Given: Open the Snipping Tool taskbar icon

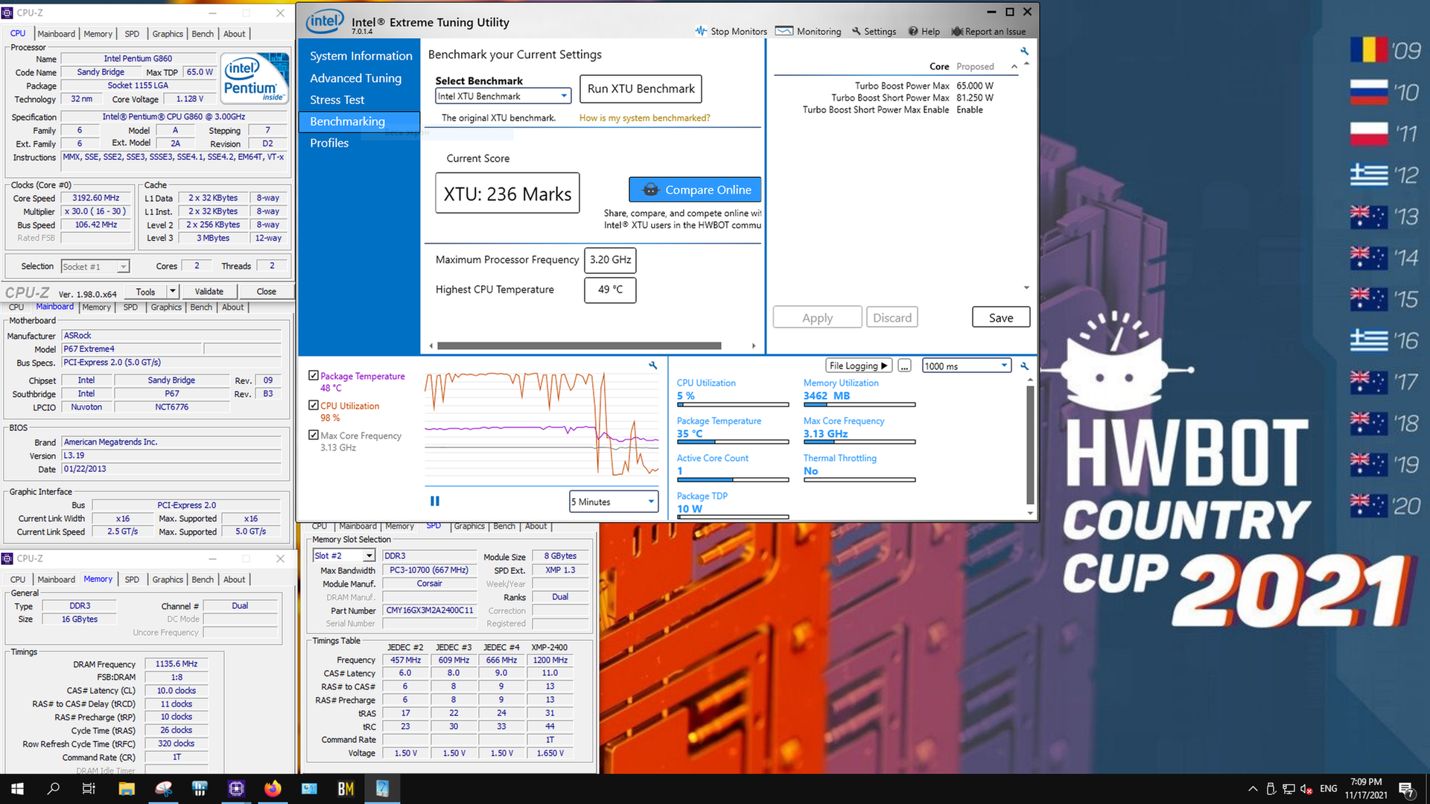Looking at the screenshot, I should [x=164, y=788].
